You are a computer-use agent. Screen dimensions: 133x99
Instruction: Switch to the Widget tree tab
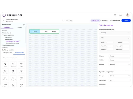coord(7,53)
